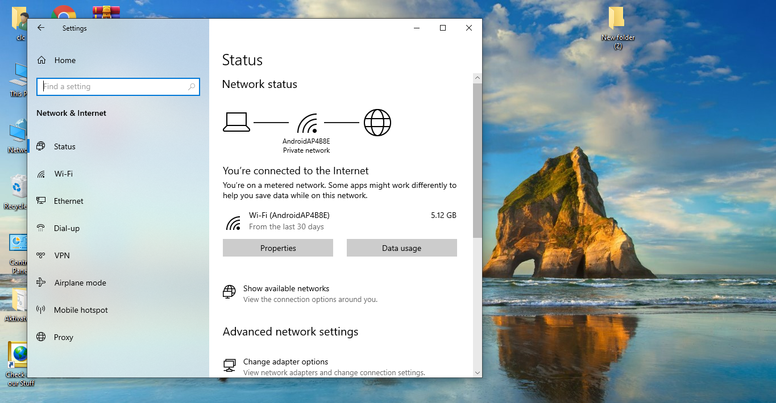
Task: Select Status in the sidebar
Action: (64, 146)
